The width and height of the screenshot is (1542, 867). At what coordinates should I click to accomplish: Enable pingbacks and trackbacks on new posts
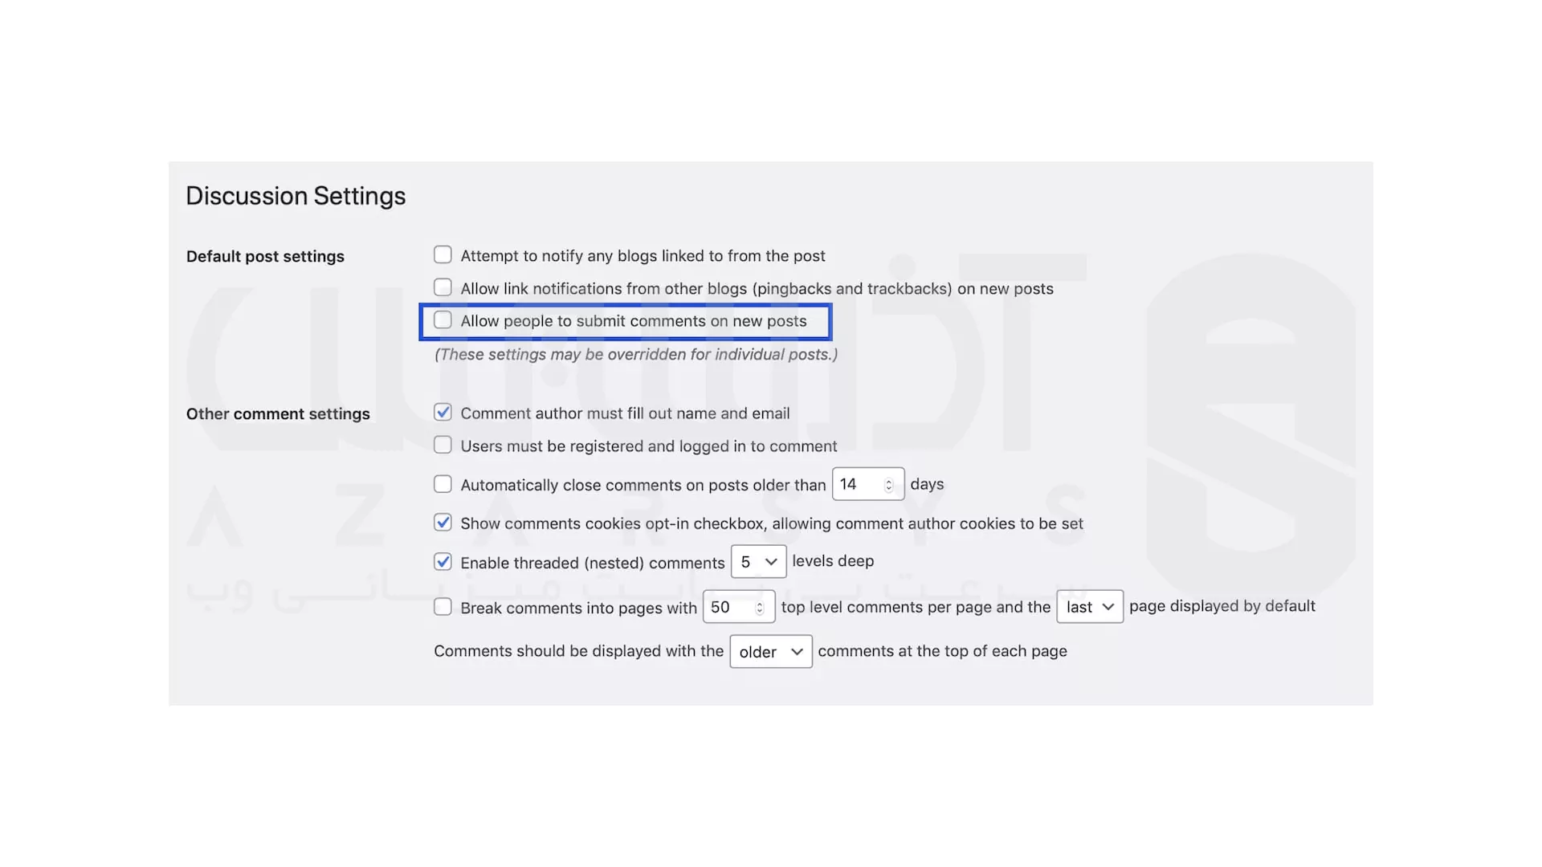click(x=443, y=287)
